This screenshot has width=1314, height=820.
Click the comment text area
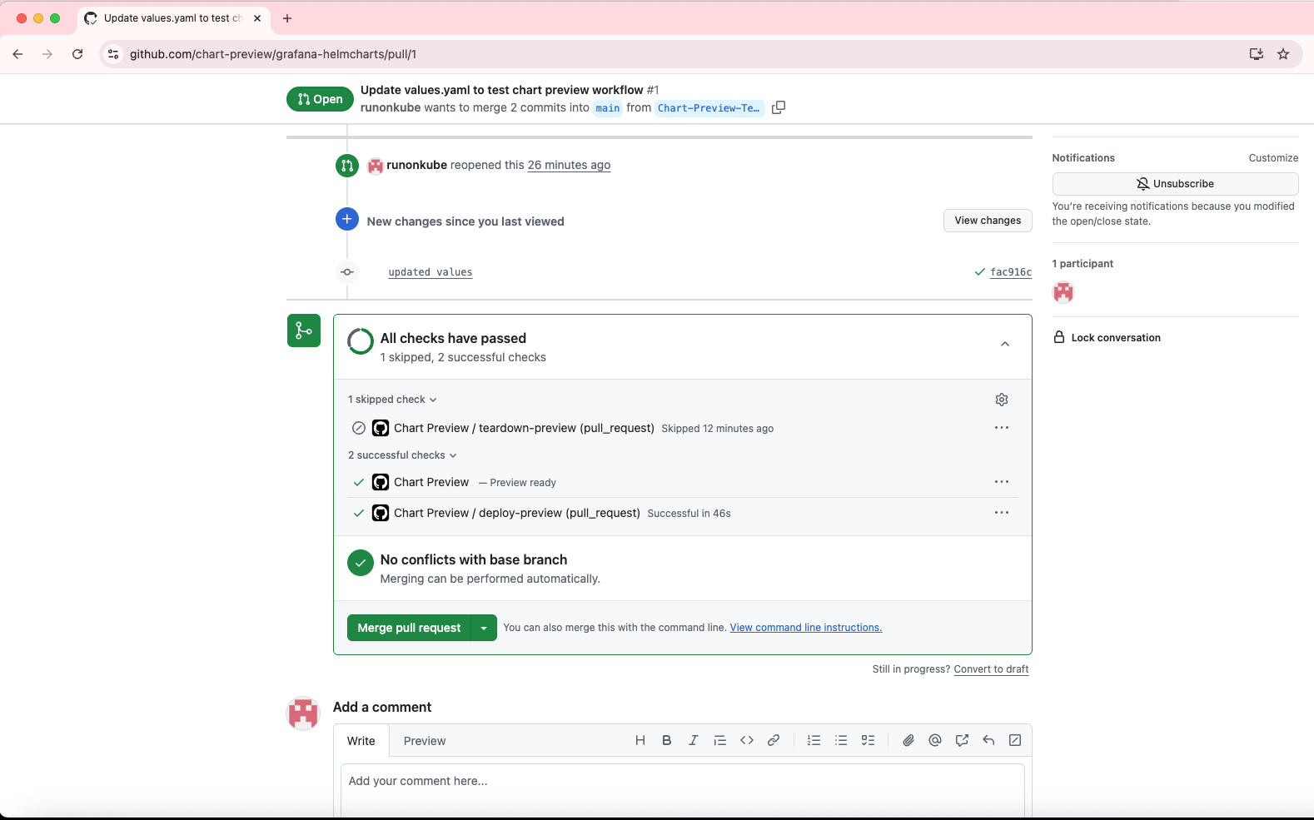[683, 791]
